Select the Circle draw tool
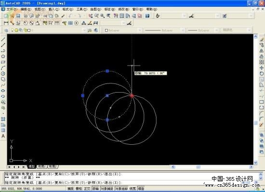This screenshot has width=265, height=192. (3, 74)
